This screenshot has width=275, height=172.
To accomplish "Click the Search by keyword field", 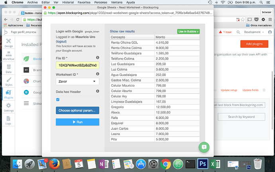I will click(242, 117).
